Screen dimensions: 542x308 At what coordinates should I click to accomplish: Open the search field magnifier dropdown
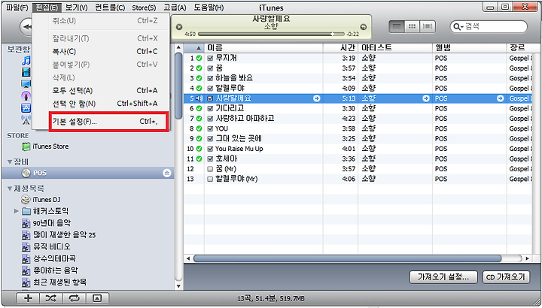click(458, 27)
